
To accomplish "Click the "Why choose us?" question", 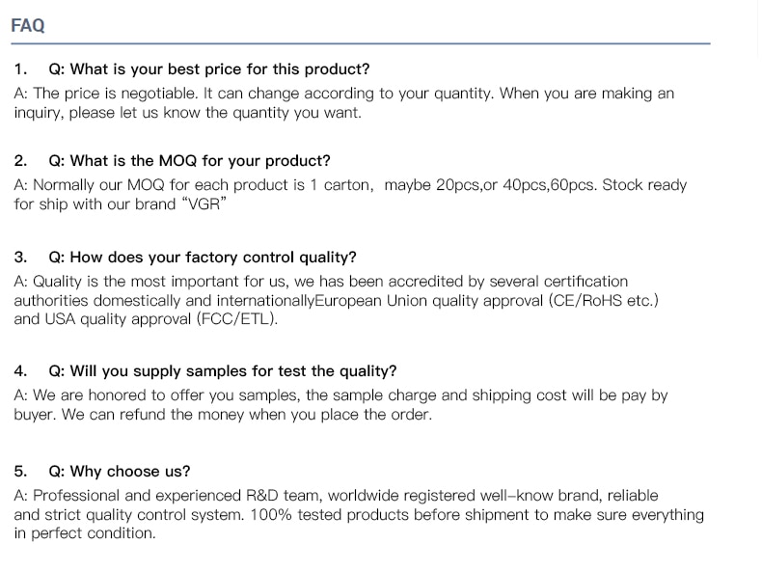I will [x=119, y=472].
